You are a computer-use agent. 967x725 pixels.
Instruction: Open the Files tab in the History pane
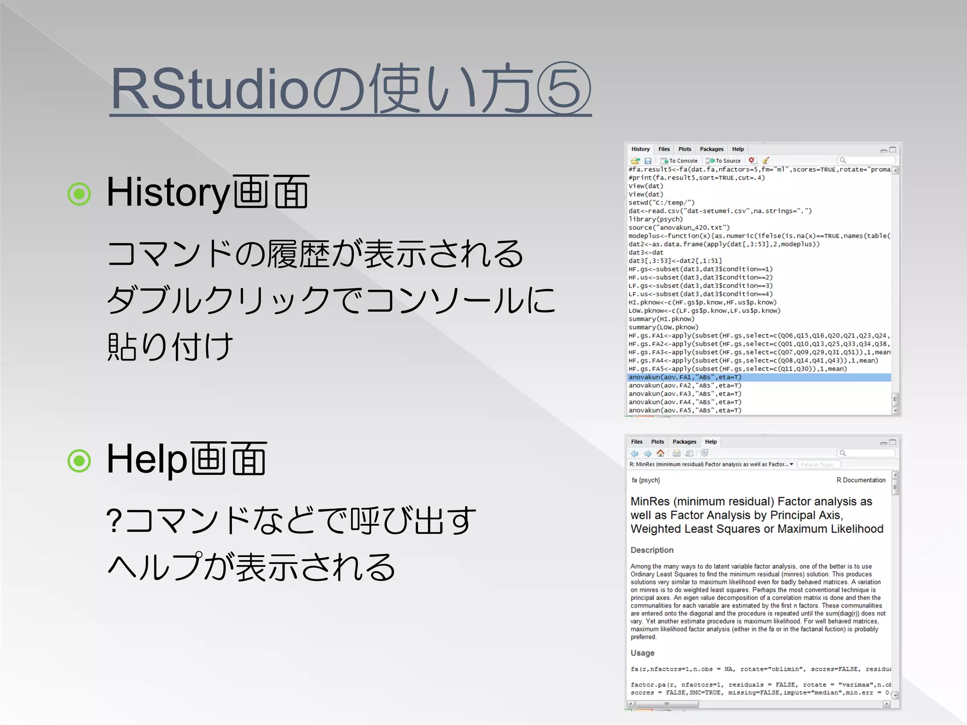point(664,149)
